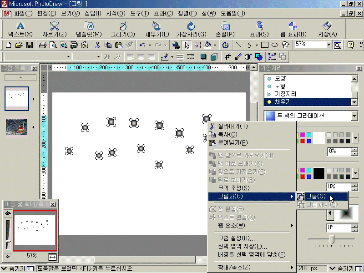Toggle the right 숨기기 workpane button
Screen dimensions: 364x273
point(346,268)
